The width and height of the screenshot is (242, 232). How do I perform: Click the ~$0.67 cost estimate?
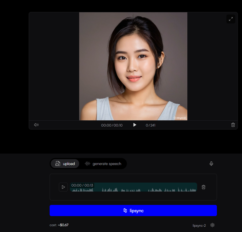(63, 225)
